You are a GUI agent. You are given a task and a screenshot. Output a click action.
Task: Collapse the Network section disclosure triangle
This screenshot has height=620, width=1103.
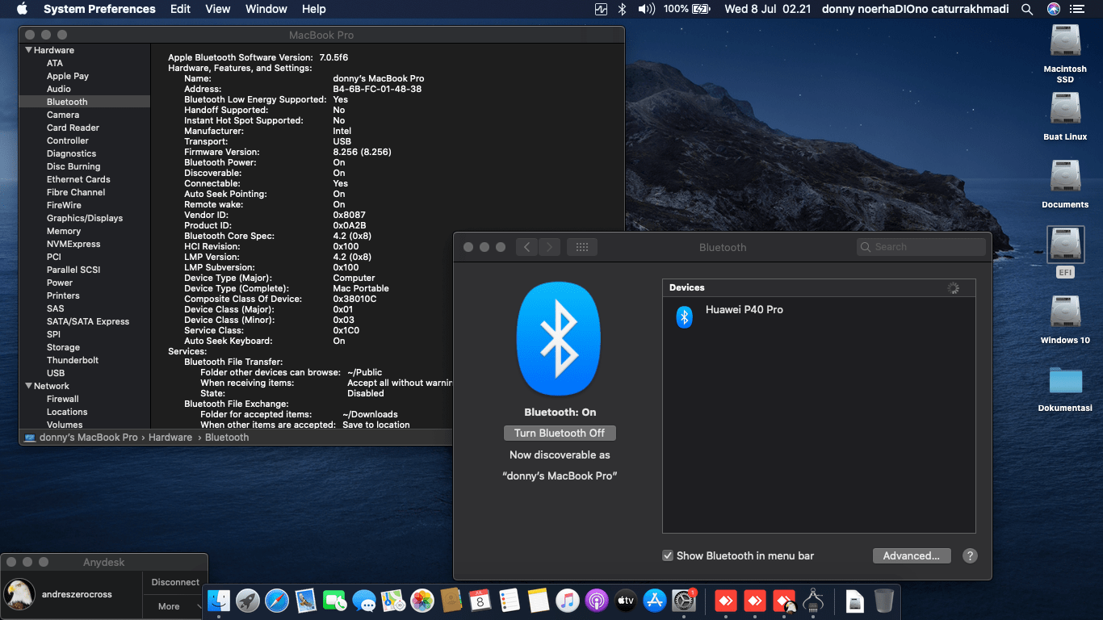click(29, 386)
